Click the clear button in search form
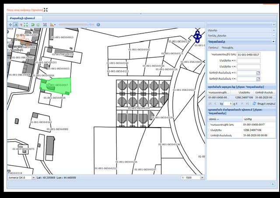 coord(227,47)
